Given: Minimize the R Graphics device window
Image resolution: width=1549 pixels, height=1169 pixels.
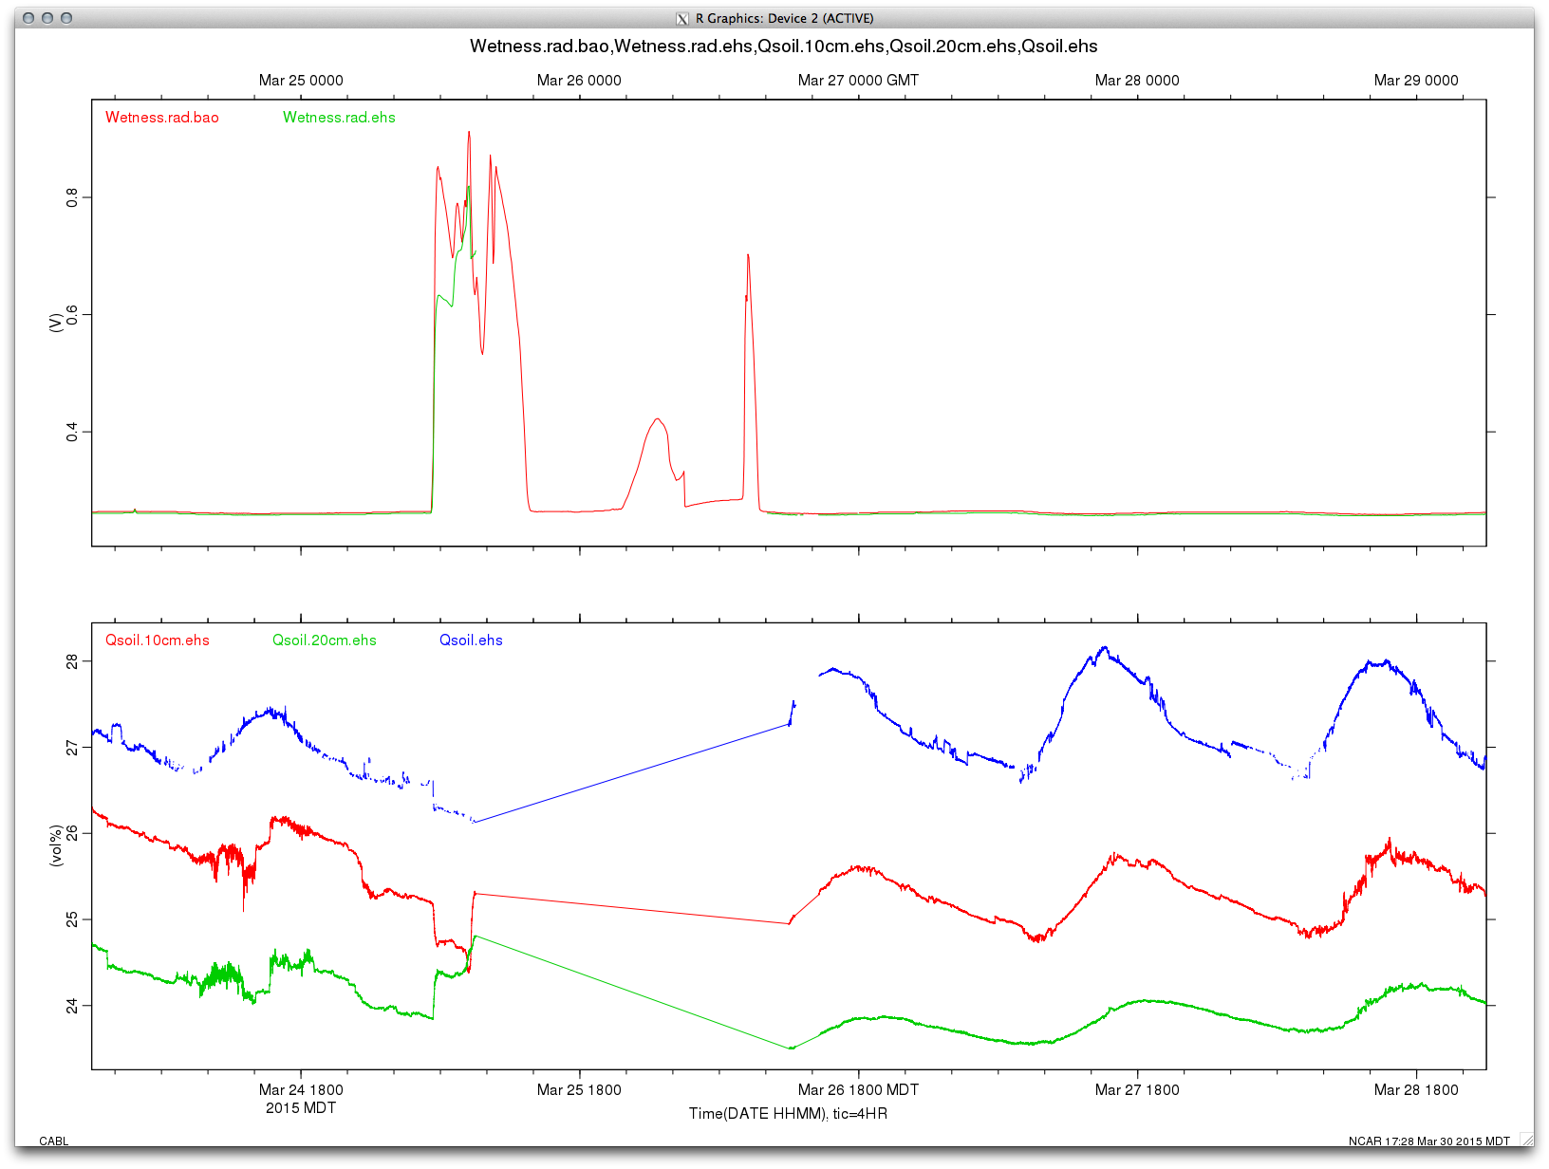Looking at the screenshot, I should [47, 18].
